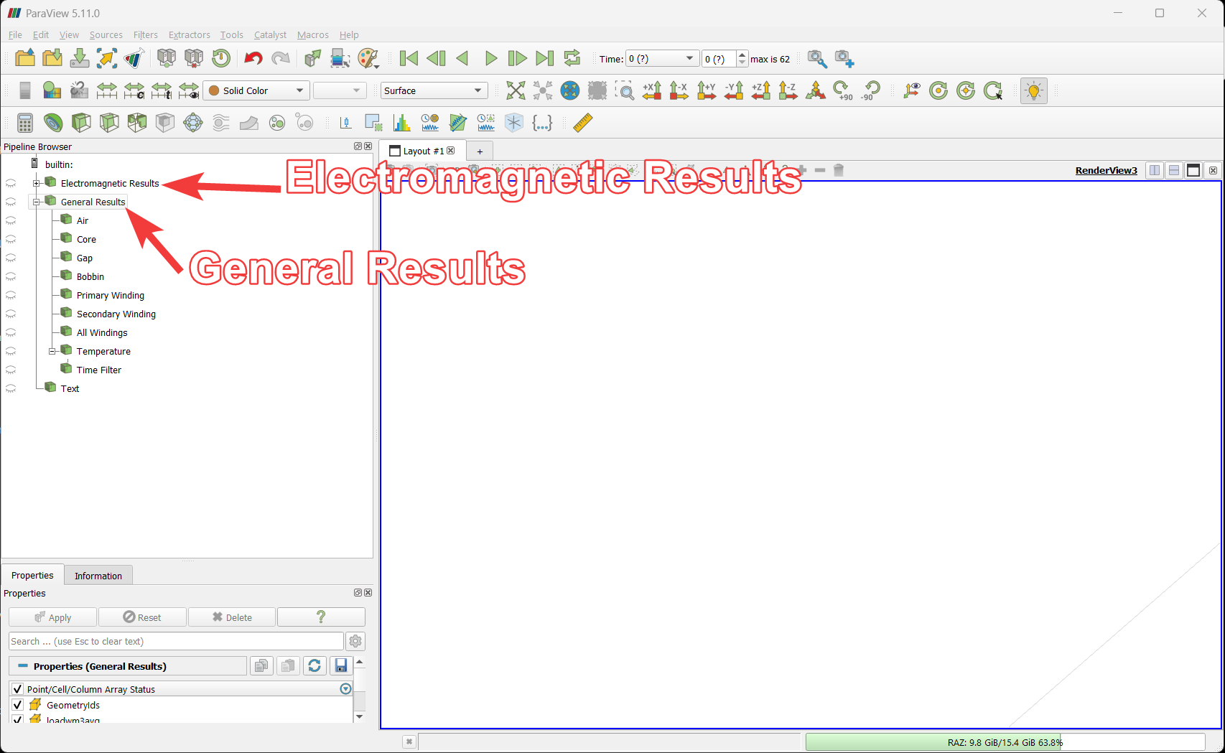Play the animation
The height and width of the screenshot is (753, 1225).
tap(490, 58)
